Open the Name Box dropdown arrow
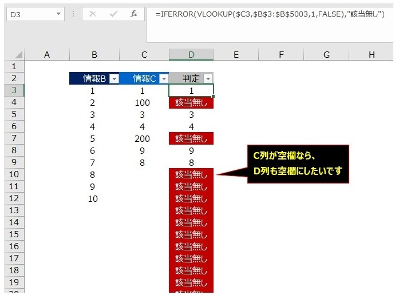The image size is (395, 295). [59, 14]
